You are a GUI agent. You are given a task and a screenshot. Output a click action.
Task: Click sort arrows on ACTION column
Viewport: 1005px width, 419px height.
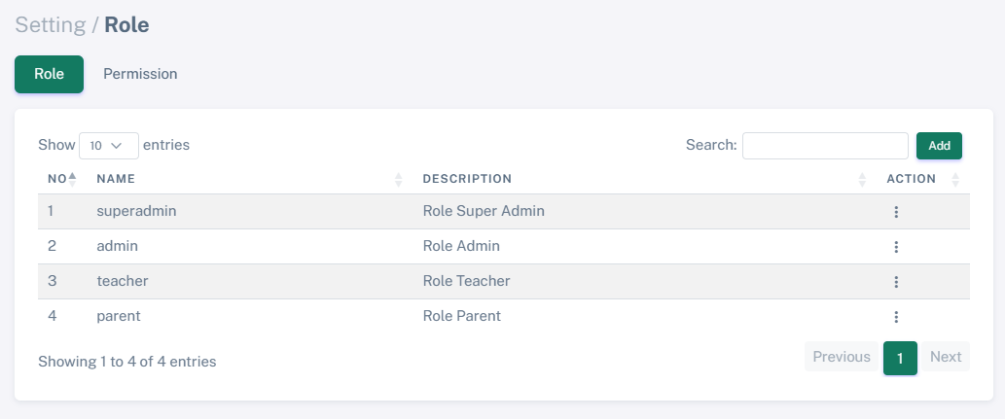click(x=954, y=179)
